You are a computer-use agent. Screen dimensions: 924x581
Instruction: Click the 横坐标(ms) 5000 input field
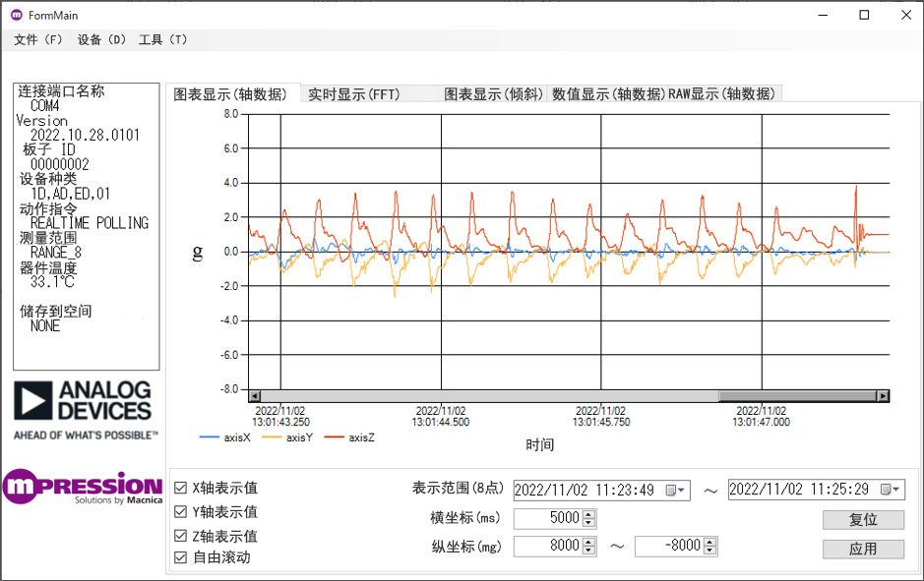(548, 519)
